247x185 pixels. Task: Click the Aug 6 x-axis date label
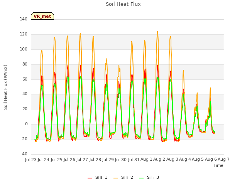click(x=211, y=159)
